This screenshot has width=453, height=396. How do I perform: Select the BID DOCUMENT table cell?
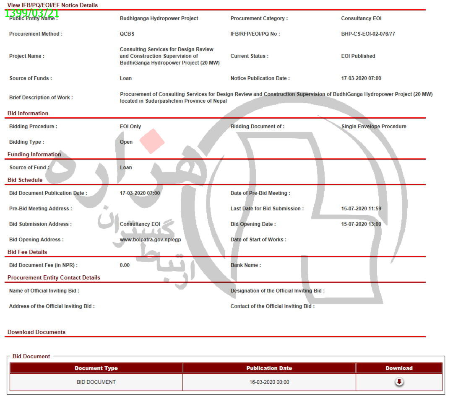click(96, 382)
